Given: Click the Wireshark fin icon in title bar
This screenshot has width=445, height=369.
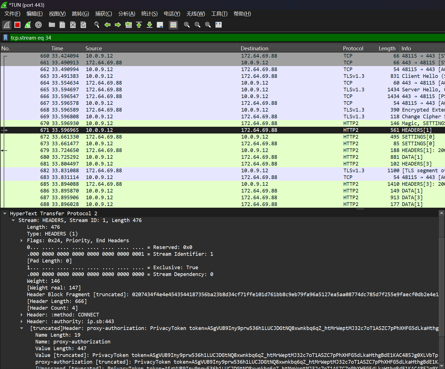Looking at the screenshot, I should (4, 5).
